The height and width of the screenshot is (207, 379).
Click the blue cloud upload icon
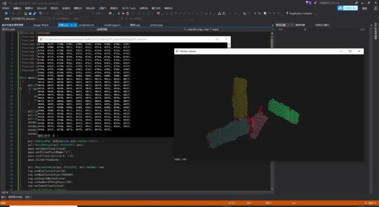[x=340, y=8]
